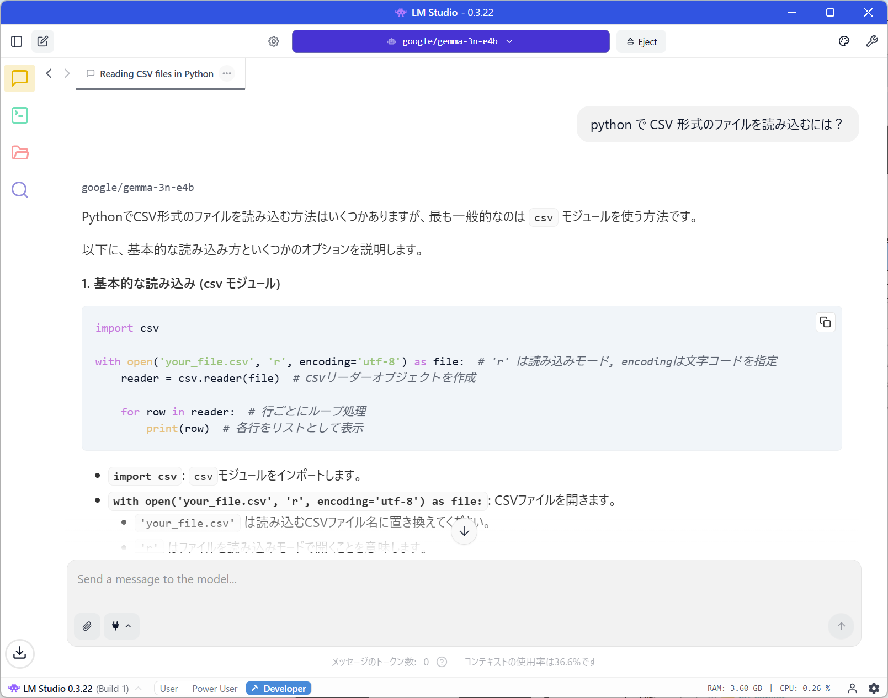Switch to User mode

click(168, 689)
